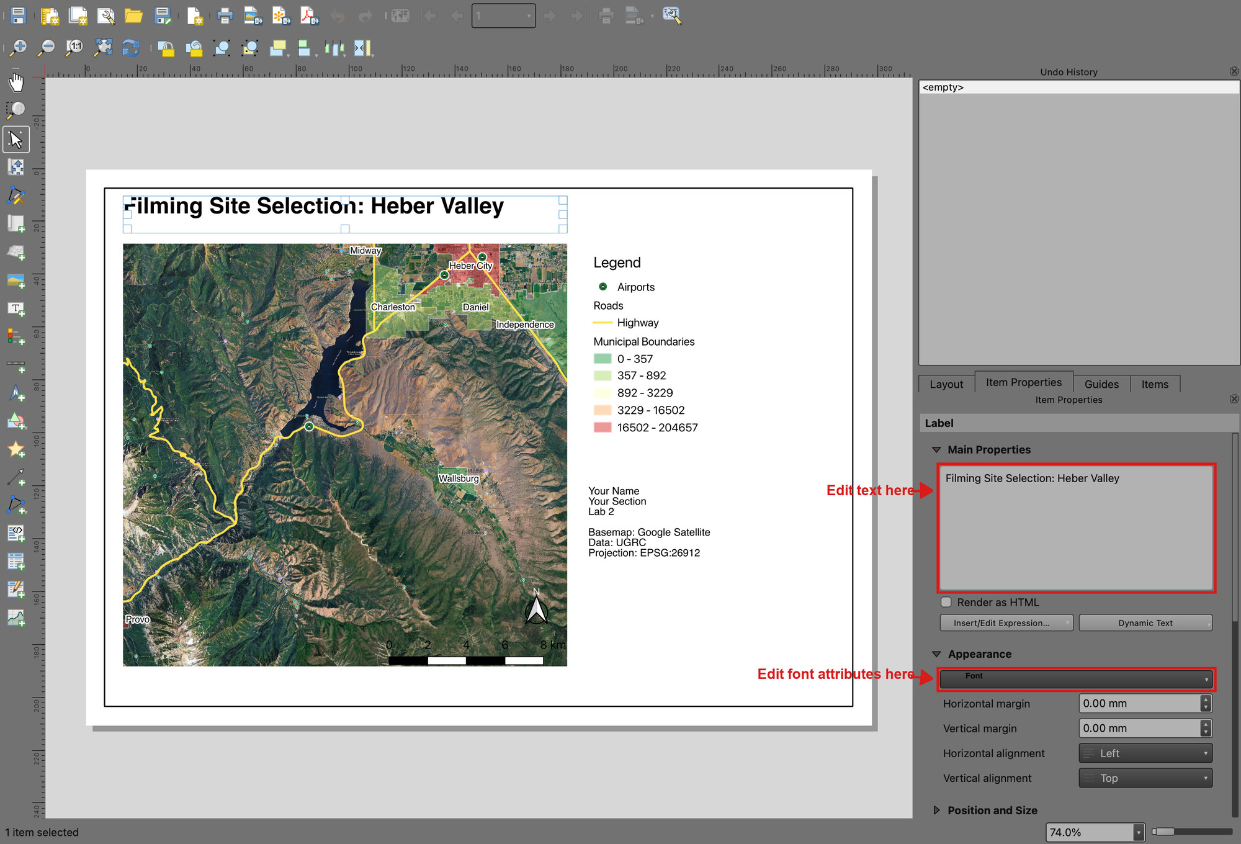Lock selected items icon
Screen dimensions: 1241x844
click(x=166, y=48)
